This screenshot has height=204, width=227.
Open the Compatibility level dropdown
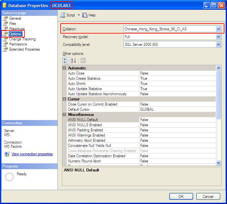(219, 44)
